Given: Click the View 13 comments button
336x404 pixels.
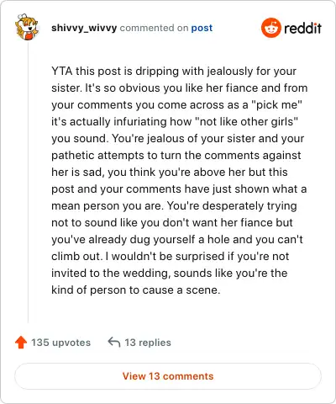Looking at the screenshot, I should [x=168, y=376].
